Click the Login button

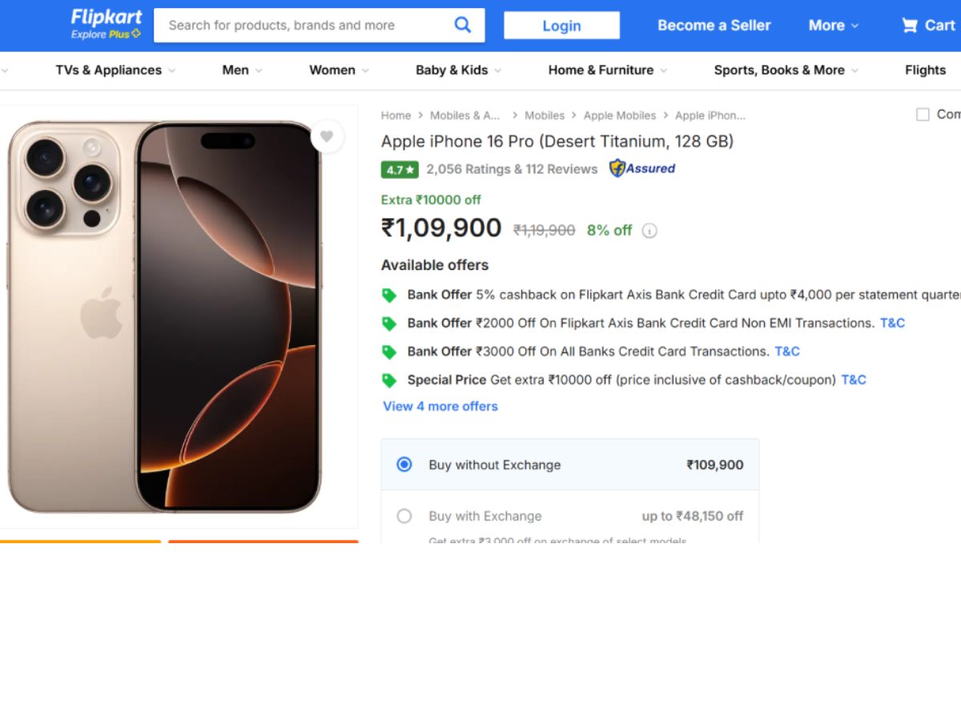click(561, 26)
